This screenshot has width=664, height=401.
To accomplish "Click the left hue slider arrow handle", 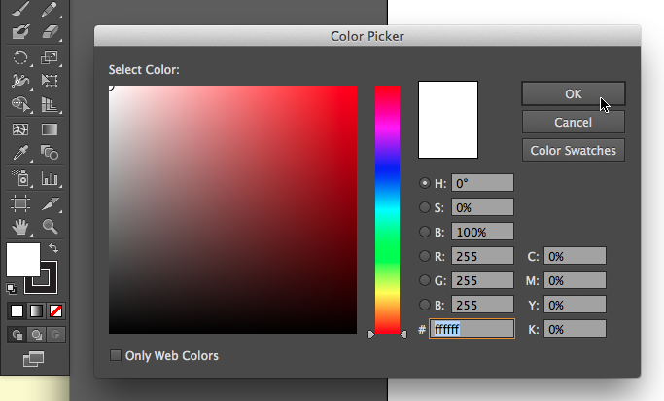I will 371,335.
